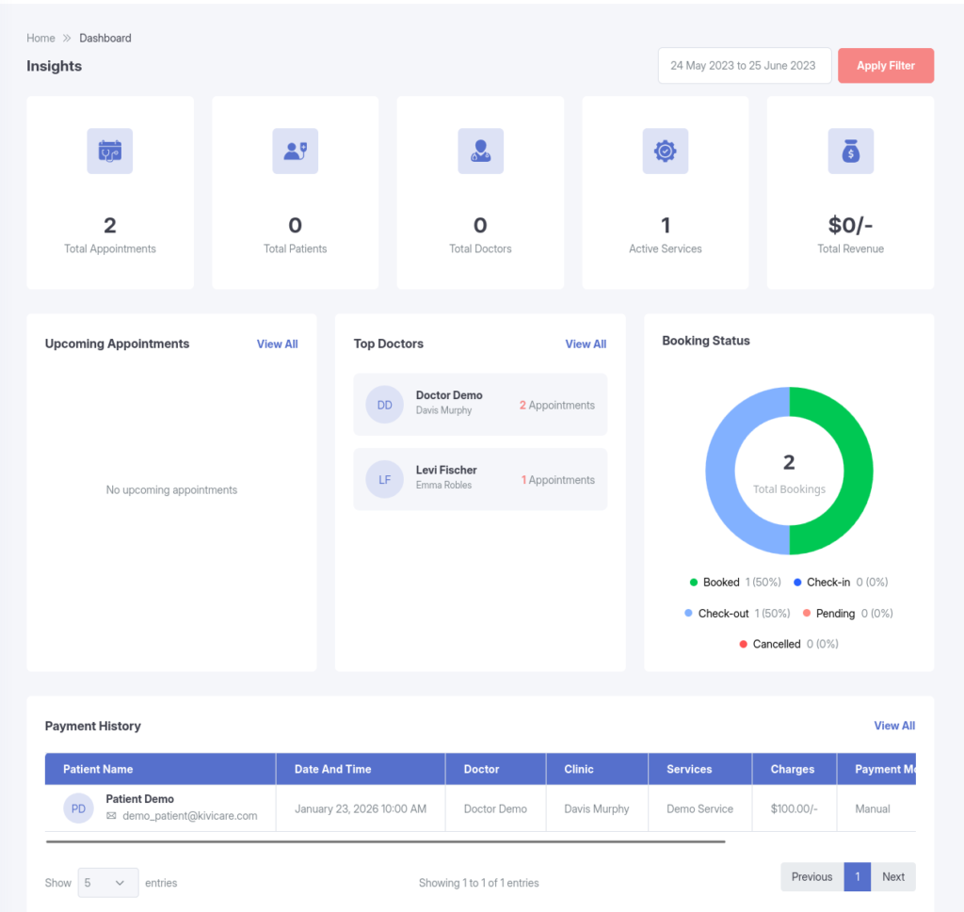Open View All for Upcoming Appointments
Screen dimensions: 964x912
pyautogui.click(x=277, y=344)
